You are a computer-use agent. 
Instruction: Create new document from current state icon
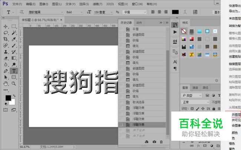point(146,142)
